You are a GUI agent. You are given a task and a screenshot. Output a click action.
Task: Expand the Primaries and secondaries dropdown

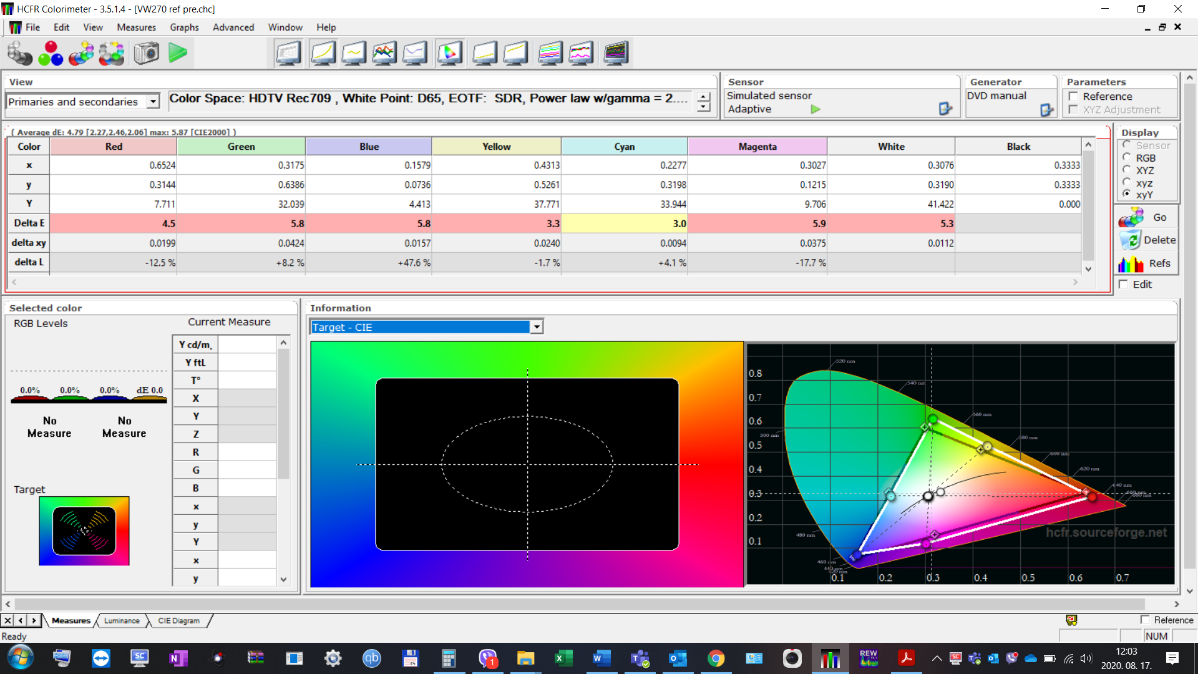153,102
